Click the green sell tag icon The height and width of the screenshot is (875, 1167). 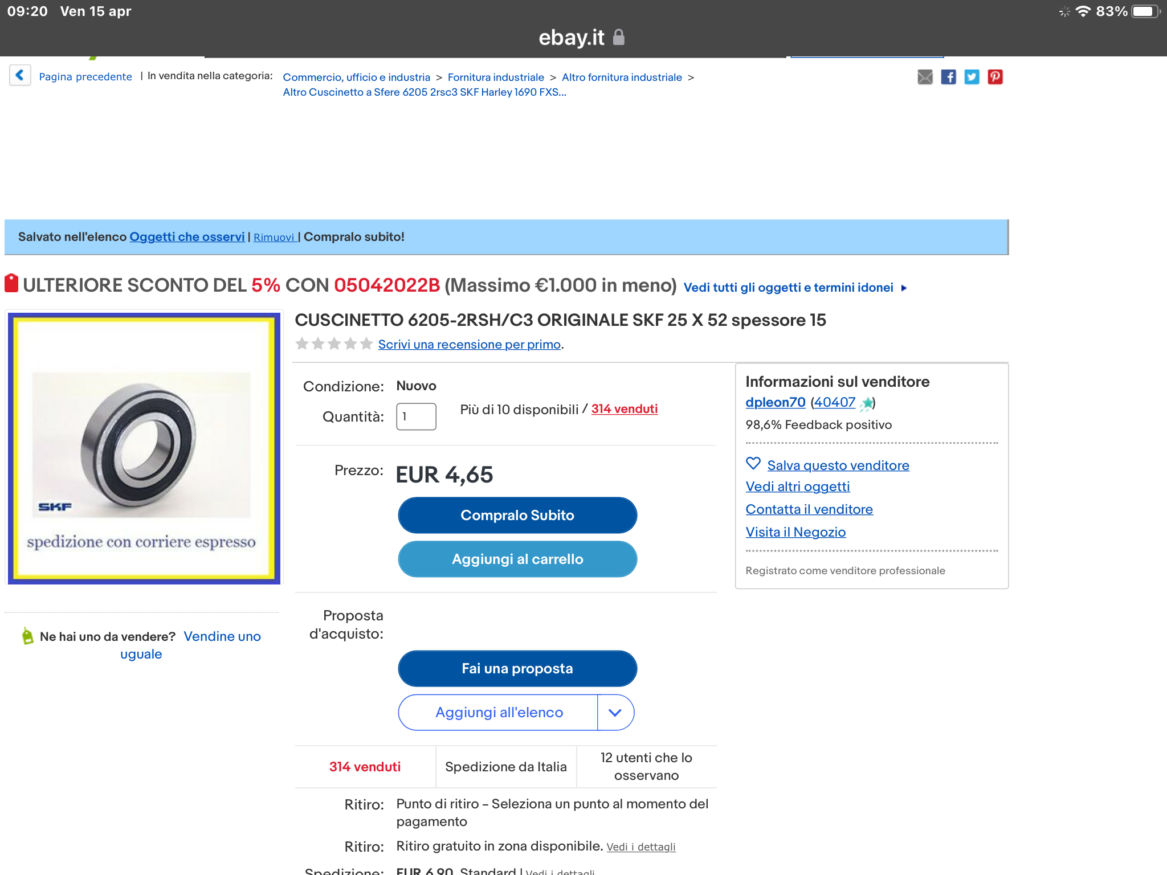[x=27, y=636]
